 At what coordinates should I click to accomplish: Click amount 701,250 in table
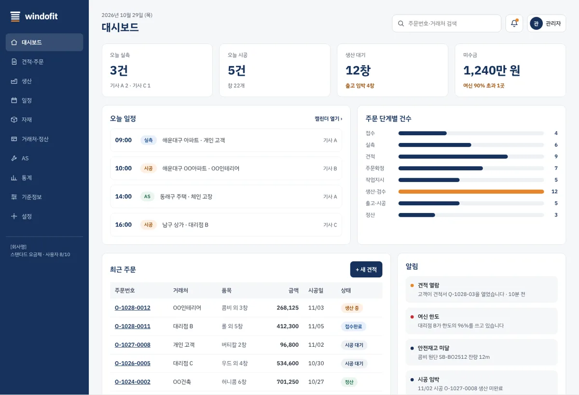(x=288, y=382)
